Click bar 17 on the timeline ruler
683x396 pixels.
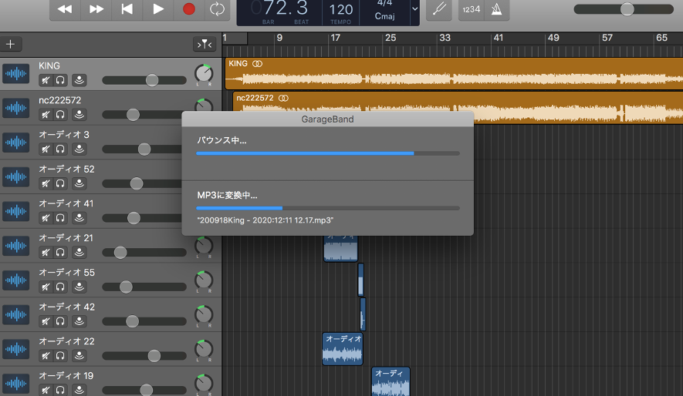tap(335, 38)
